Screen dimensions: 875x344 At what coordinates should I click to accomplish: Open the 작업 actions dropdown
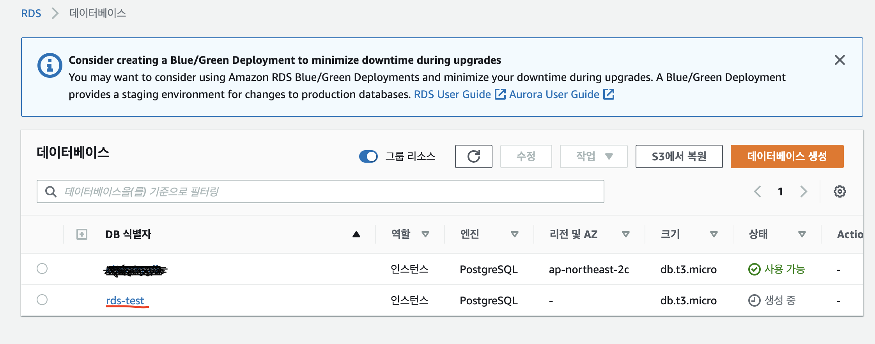click(x=593, y=156)
